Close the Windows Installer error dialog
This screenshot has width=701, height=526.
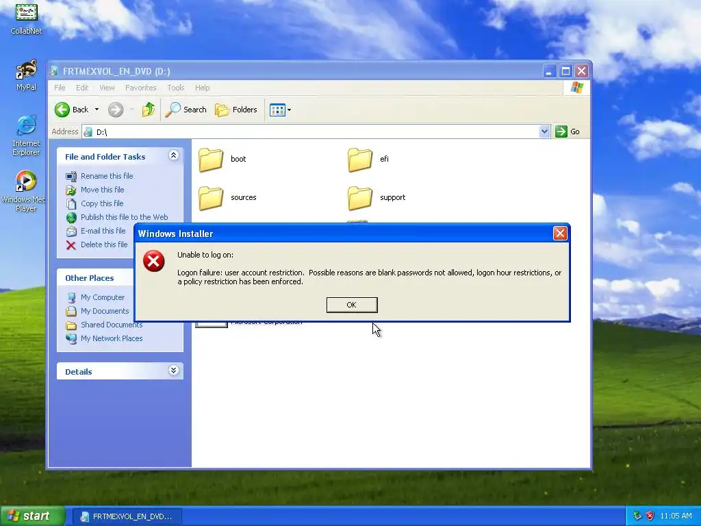click(x=560, y=233)
